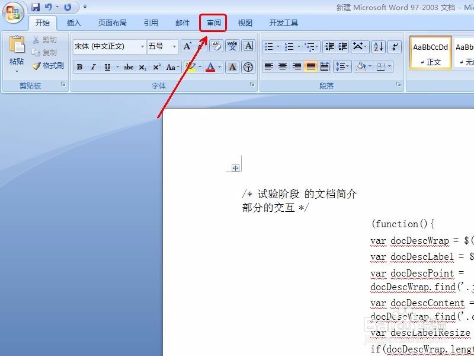Grow the font size with A▲

pos(187,46)
